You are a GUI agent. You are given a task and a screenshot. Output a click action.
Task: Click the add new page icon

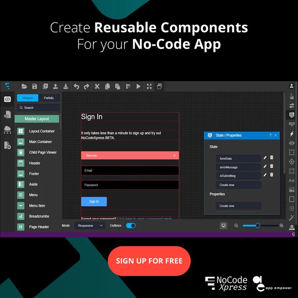45,86
